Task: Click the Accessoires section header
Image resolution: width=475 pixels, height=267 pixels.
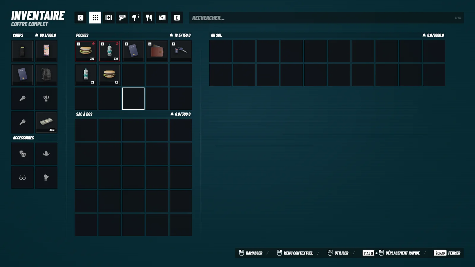Action: tap(23, 138)
